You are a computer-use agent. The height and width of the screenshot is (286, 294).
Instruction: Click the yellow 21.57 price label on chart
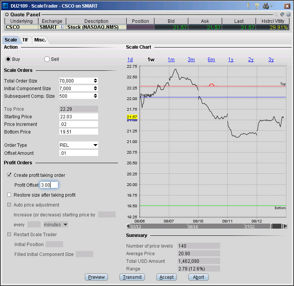(x=132, y=117)
